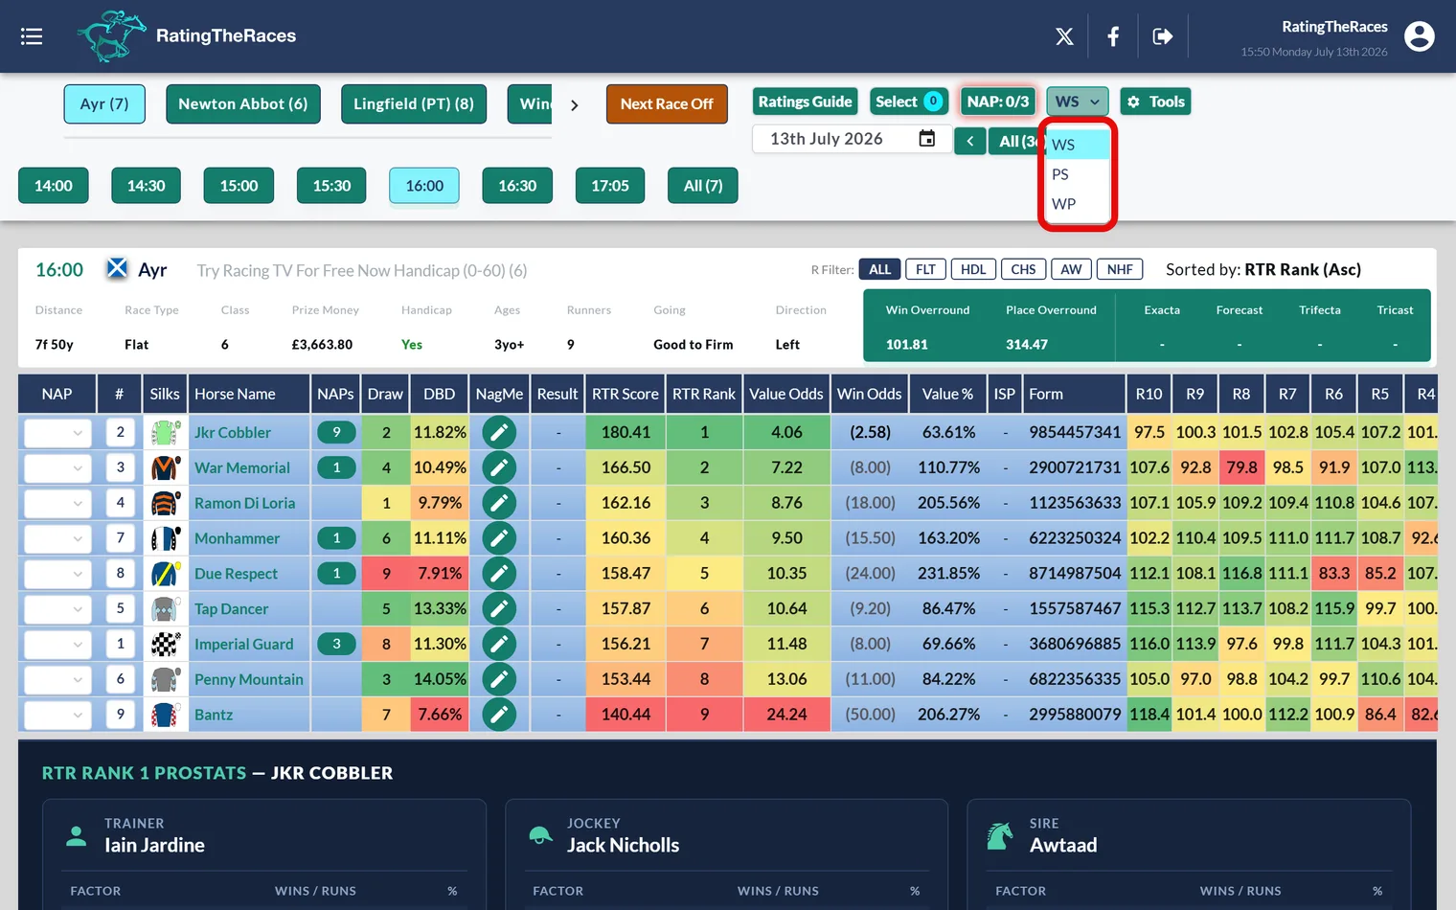
Task: Open NAP dropdown for War Memorial
Action: point(57,468)
